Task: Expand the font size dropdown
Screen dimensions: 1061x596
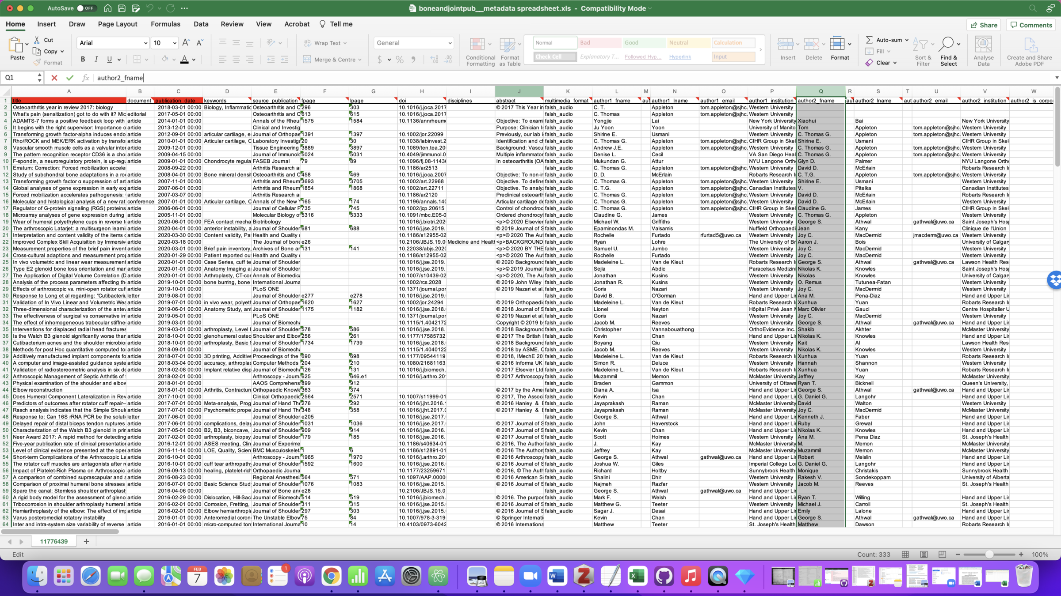Action: point(175,43)
